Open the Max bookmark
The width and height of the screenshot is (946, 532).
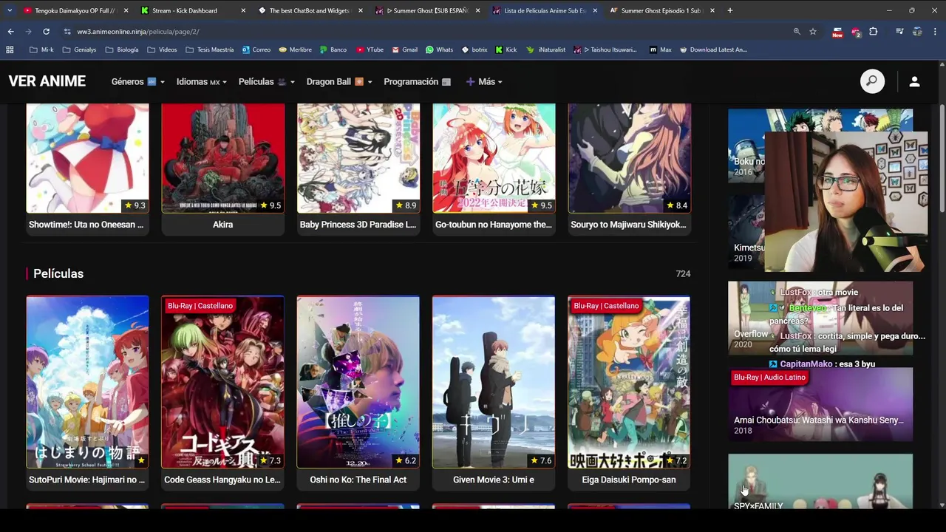pos(661,50)
